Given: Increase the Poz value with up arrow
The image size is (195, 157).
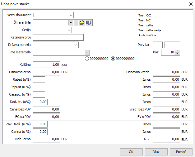Looking at the screenshot, I should (177, 51).
